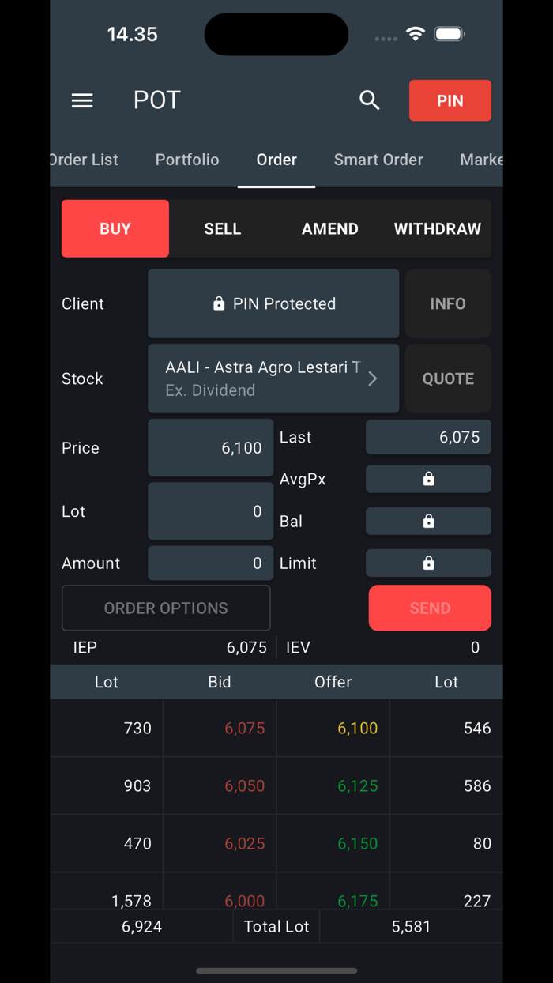
Task: Tap the cellular signal dots icon
Action: click(386, 38)
